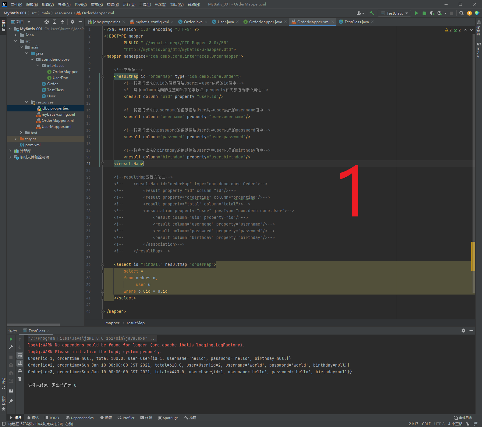Collapse the resources folder in the tree

[27, 102]
